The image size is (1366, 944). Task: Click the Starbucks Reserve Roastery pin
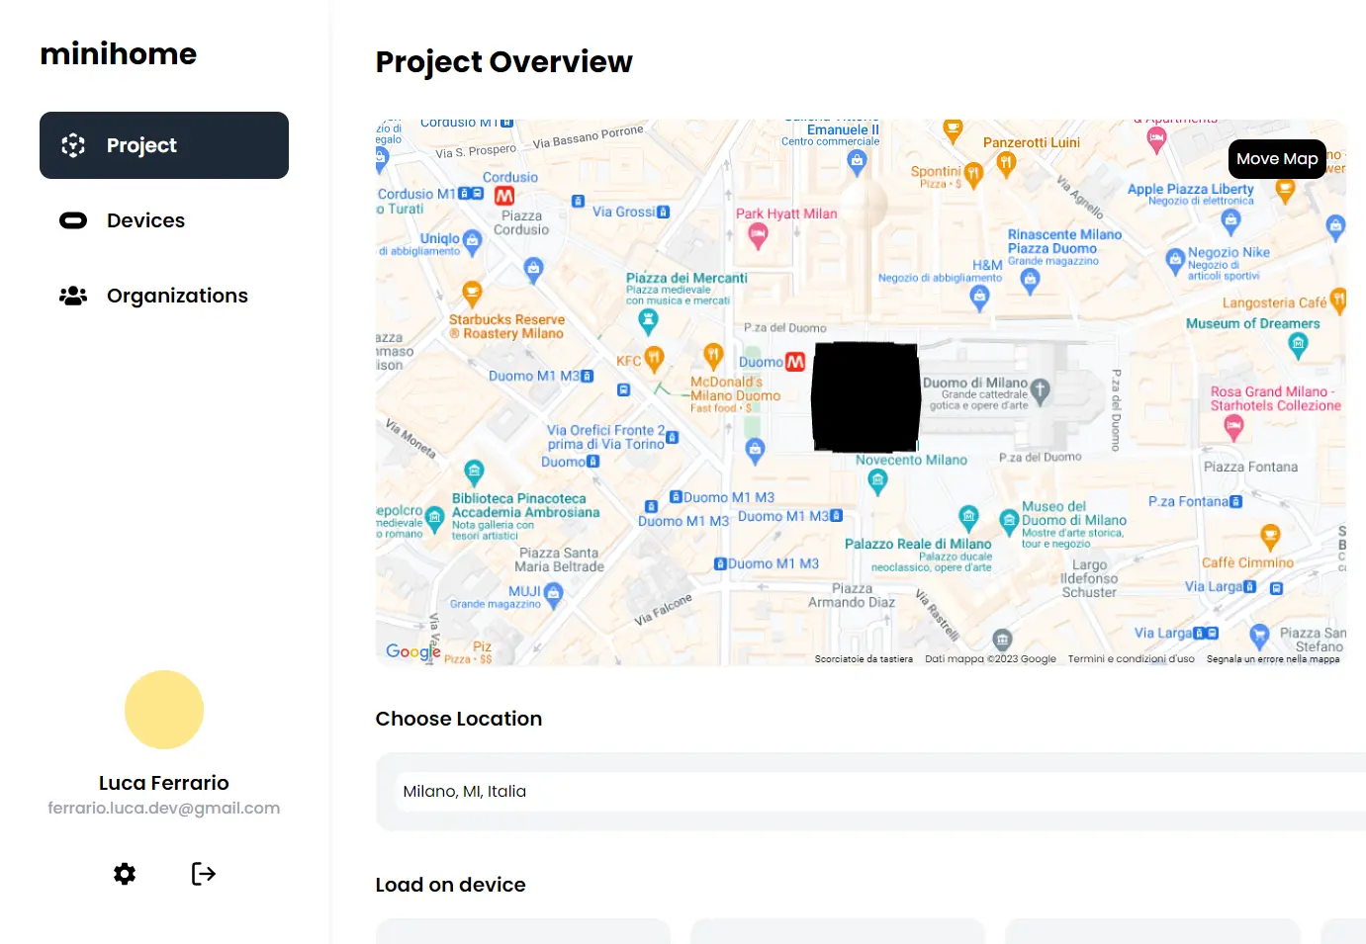tap(472, 294)
